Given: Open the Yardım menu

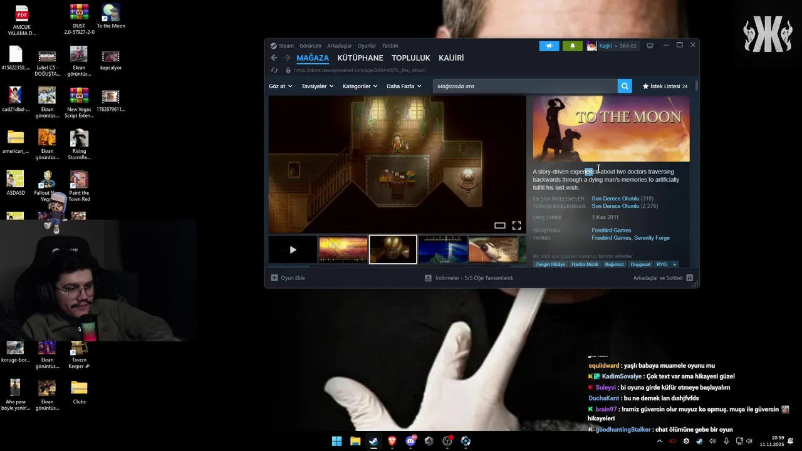Looking at the screenshot, I should tap(390, 46).
